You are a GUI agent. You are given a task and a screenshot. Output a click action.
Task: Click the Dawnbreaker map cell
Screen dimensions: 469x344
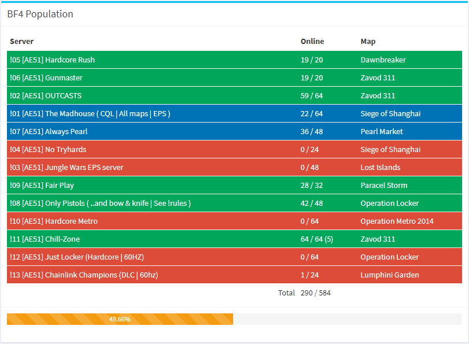383,60
